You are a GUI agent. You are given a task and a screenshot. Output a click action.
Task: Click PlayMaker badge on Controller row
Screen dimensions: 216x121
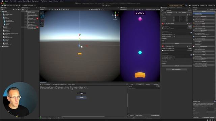pyautogui.click(x=37, y=18)
